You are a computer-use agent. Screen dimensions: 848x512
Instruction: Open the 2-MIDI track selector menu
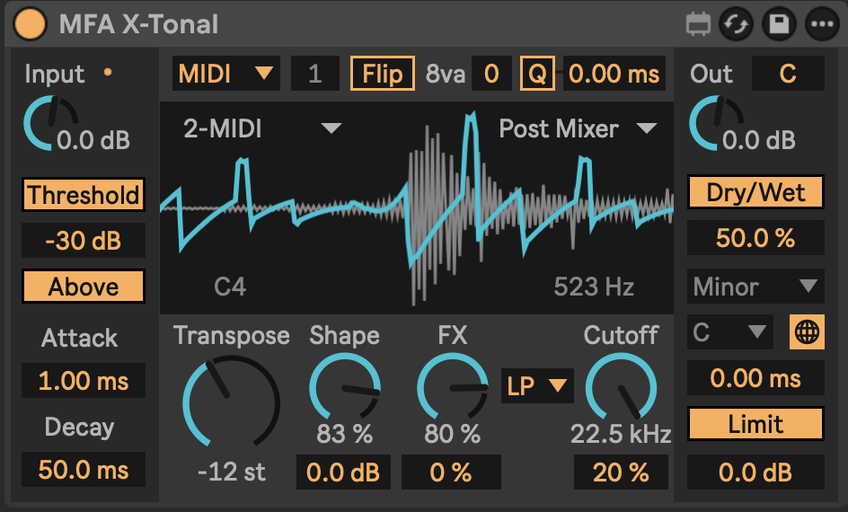coord(262,128)
